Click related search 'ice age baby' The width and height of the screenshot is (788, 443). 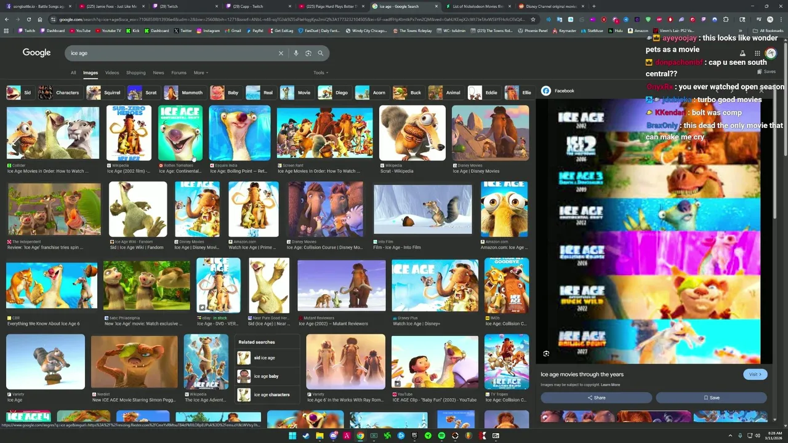pyautogui.click(x=268, y=376)
